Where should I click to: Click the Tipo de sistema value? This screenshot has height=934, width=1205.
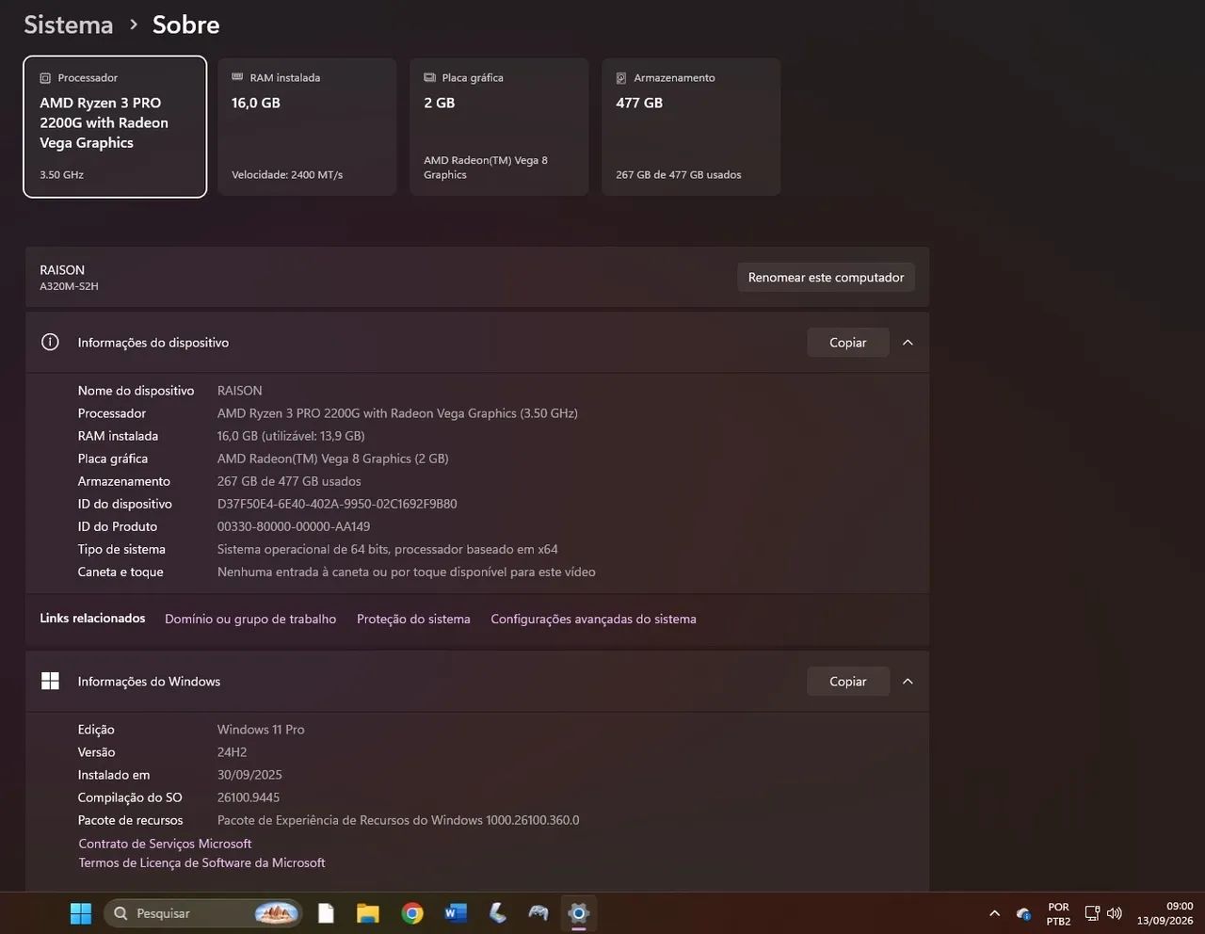[388, 549]
